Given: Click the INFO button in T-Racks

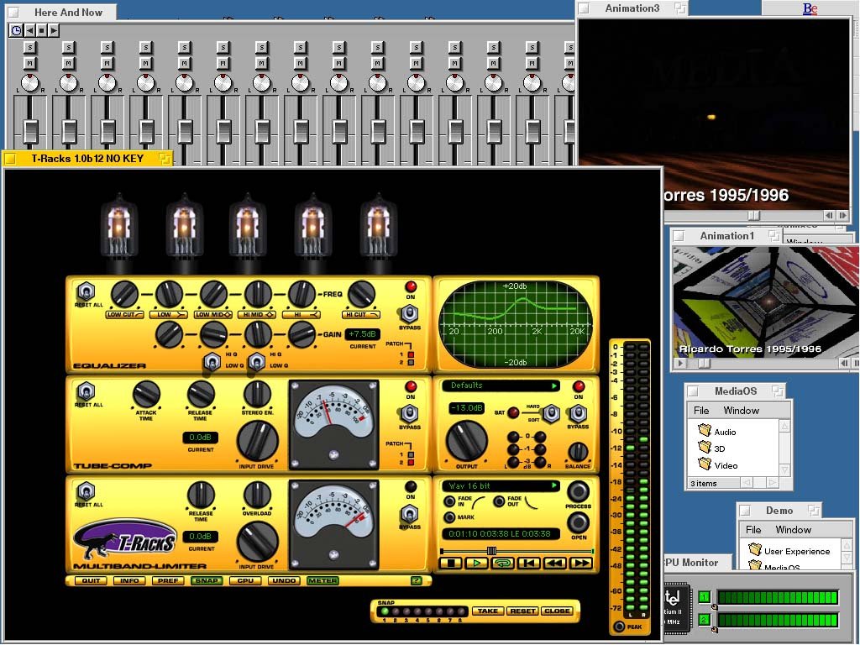Looking at the screenshot, I should coord(129,580).
